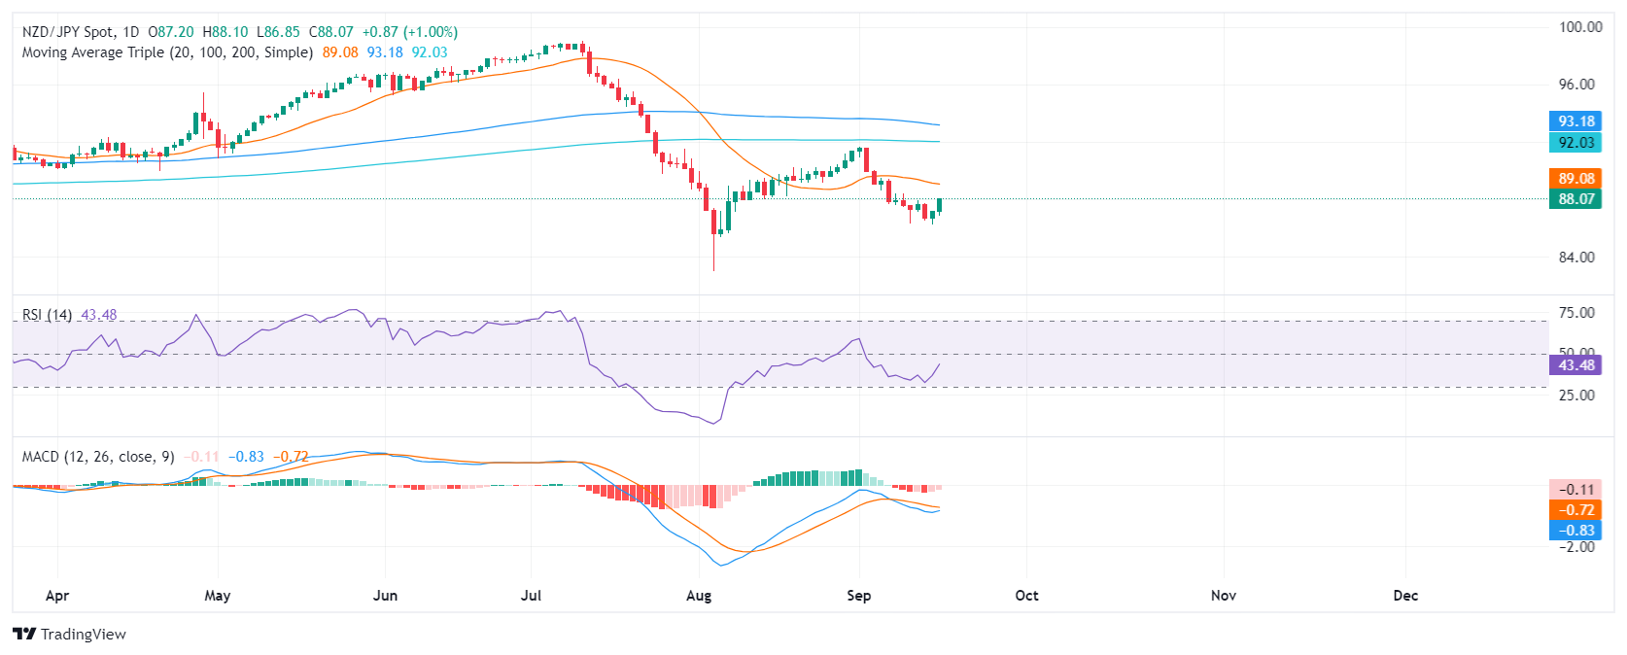Click the Sep label on time axis
1627x655 pixels.
pyautogui.click(x=859, y=596)
